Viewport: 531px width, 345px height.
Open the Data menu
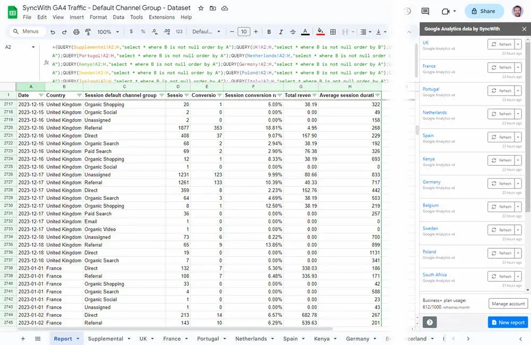[118, 18]
